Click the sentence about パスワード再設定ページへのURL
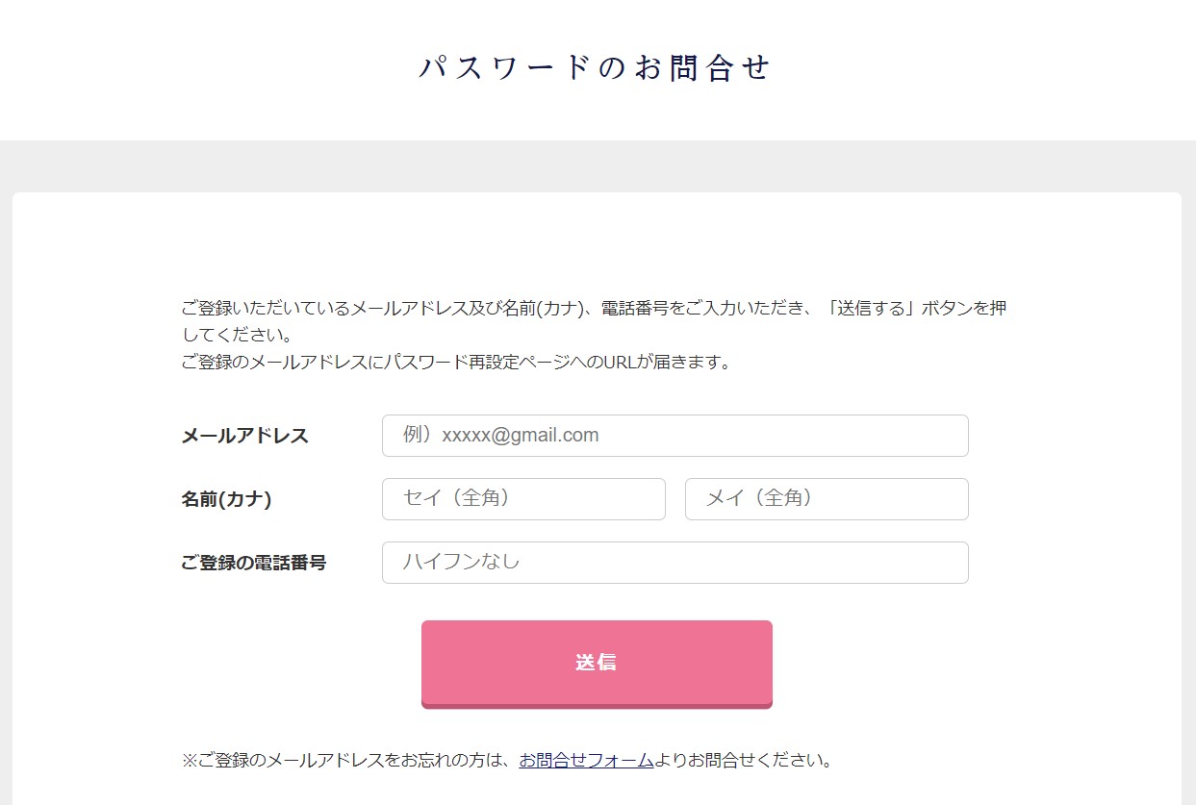Viewport: 1196px width, 805px height. 456,363
